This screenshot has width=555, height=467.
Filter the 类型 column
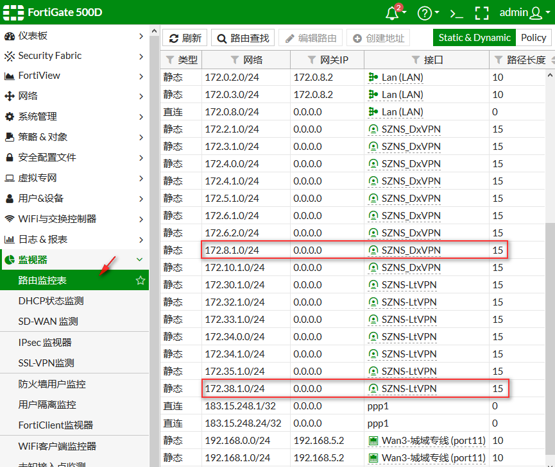[170, 60]
